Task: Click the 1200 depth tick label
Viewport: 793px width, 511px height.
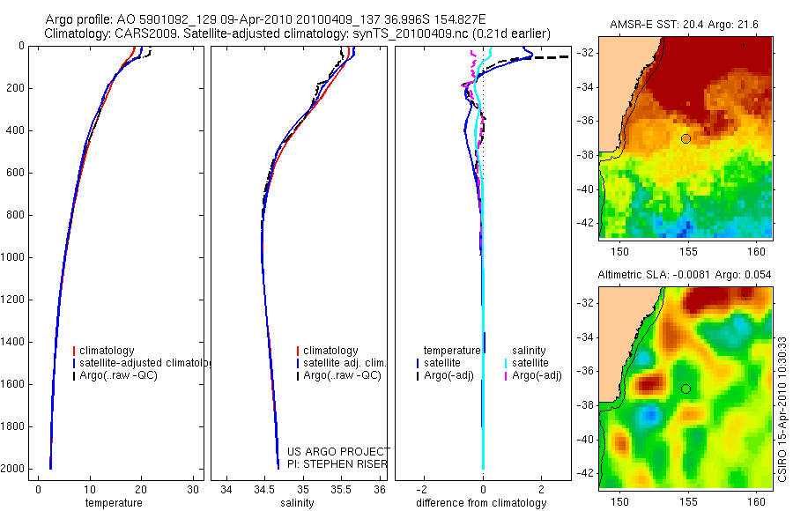Action: [11, 300]
